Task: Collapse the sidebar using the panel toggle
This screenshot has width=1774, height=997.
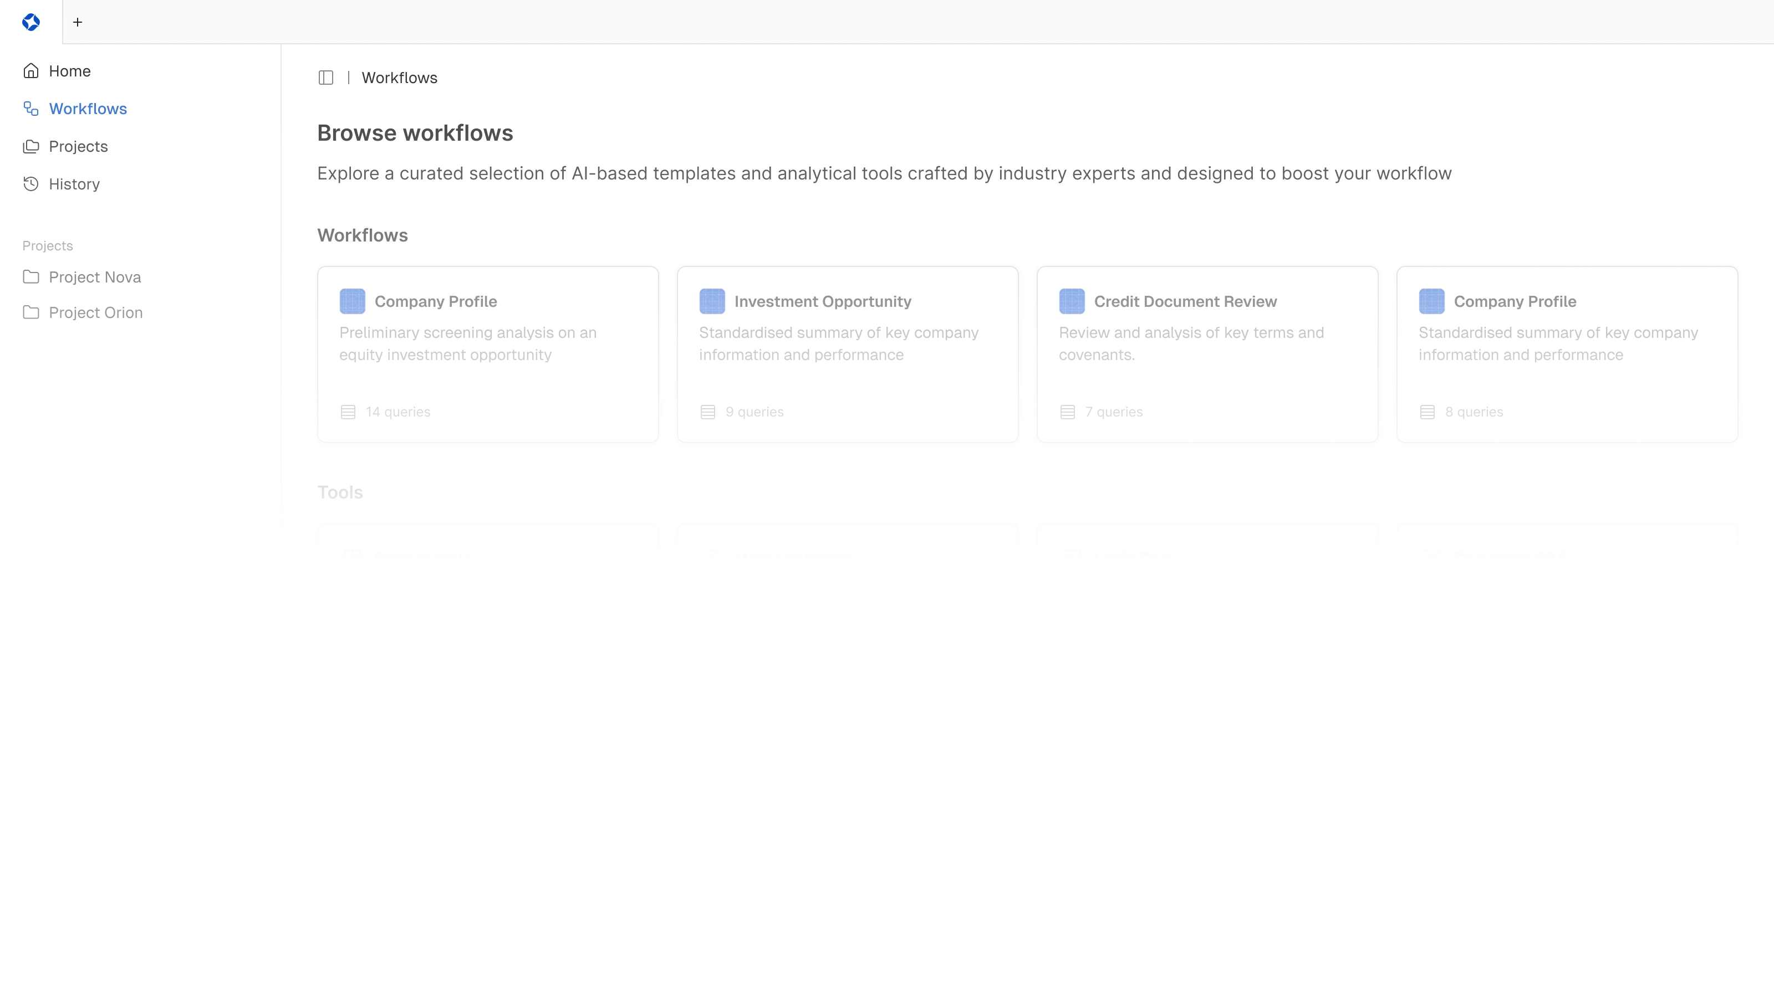Action: [x=326, y=77]
